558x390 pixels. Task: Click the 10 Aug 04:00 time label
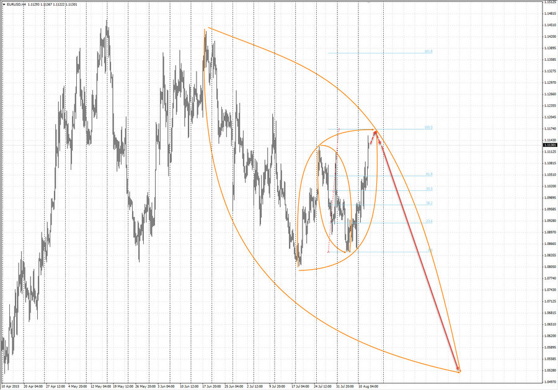tap(368, 386)
